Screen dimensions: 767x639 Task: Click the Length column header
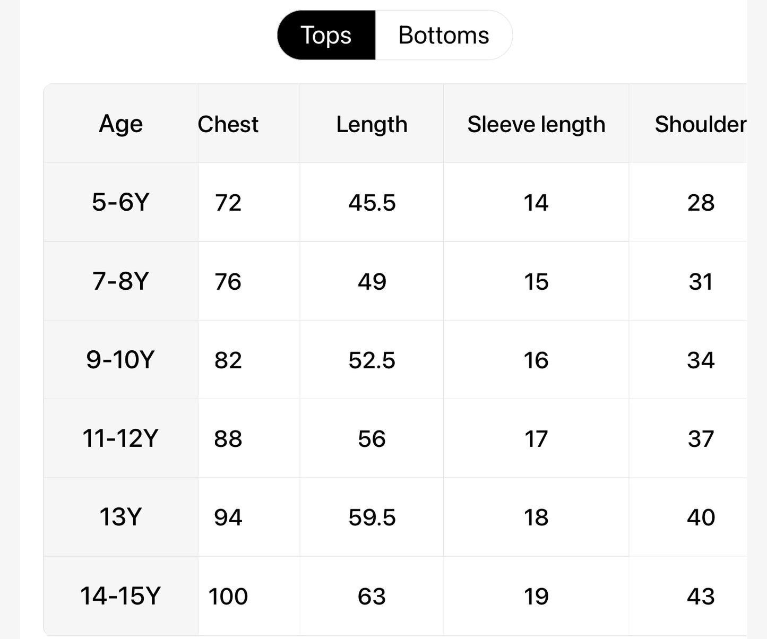[372, 124]
